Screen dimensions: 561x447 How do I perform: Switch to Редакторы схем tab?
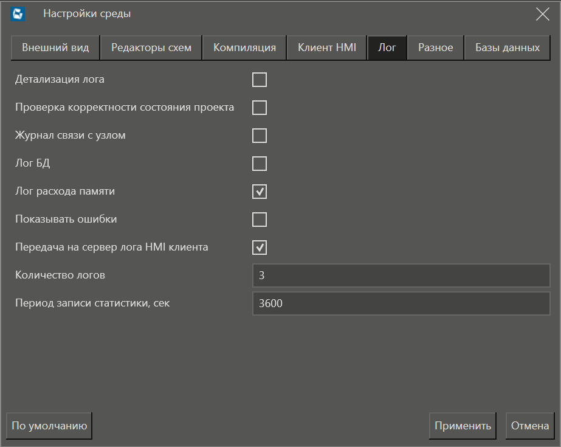(x=151, y=48)
